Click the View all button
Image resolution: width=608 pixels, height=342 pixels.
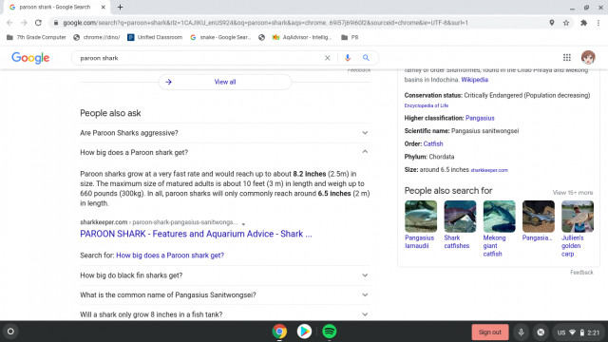[225, 82]
